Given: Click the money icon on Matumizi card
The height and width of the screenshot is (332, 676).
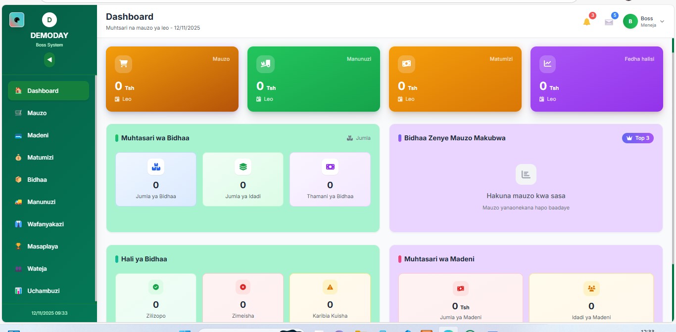Looking at the screenshot, I should [406, 64].
